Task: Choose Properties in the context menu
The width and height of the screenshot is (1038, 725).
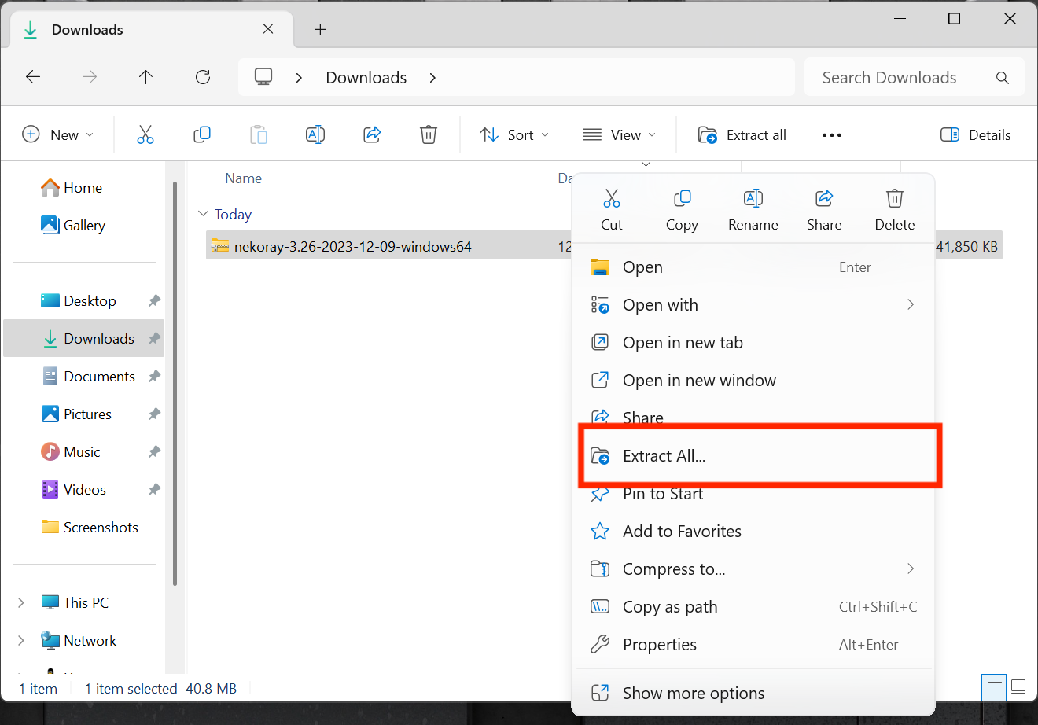Action: pos(659,645)
